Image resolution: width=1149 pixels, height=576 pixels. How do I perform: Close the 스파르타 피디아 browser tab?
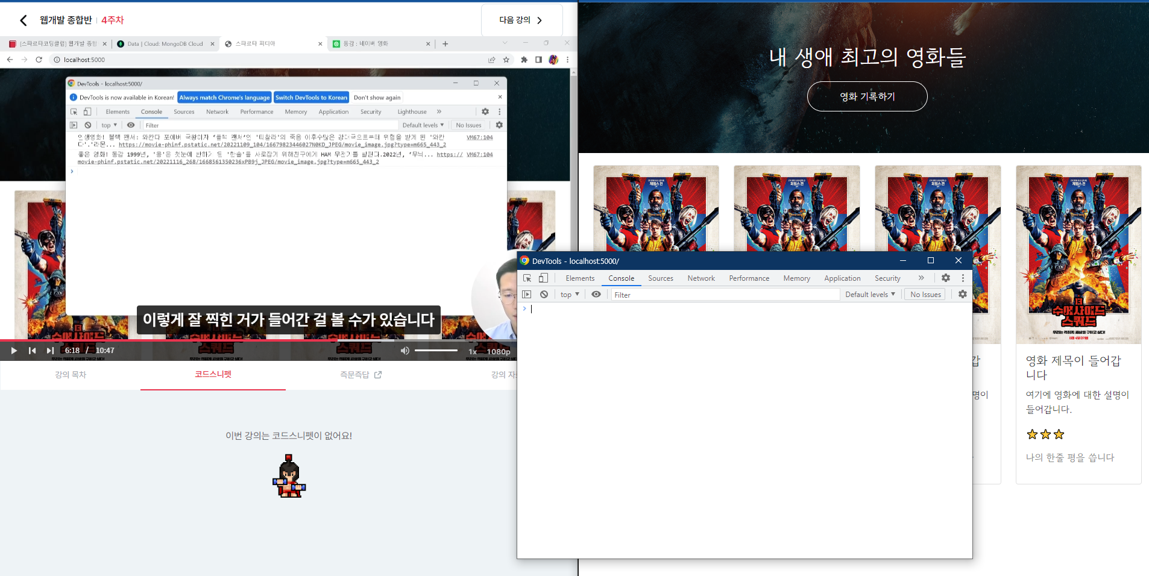pos(320,44)
